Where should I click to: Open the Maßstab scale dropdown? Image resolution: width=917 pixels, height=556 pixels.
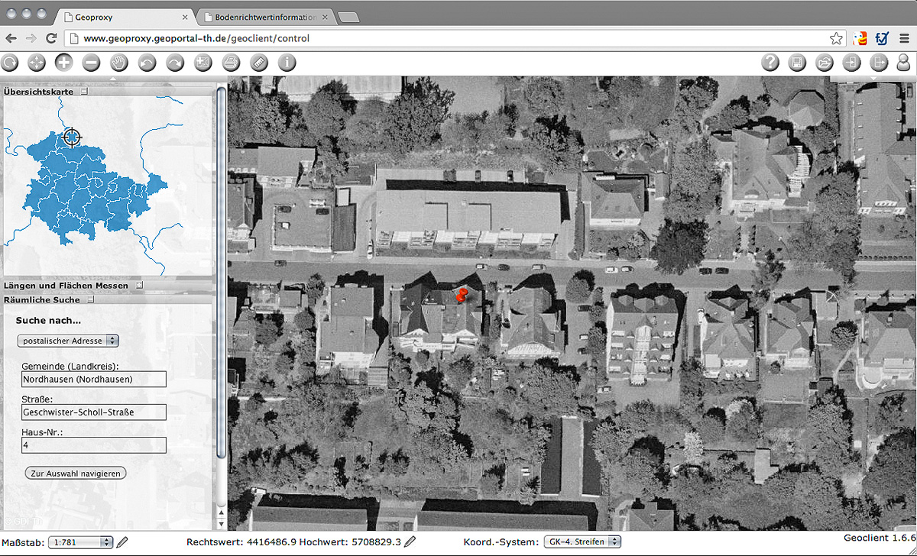80,542
